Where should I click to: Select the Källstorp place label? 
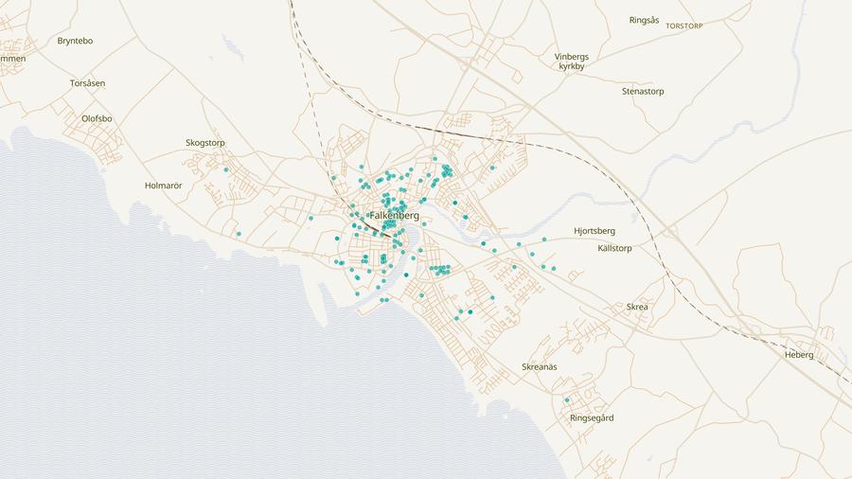pos(614,248)
